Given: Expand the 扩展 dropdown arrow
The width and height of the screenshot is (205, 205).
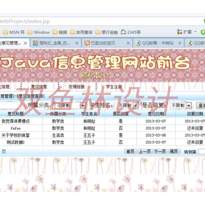Looking at the screenshot, I should pos(196,32).
